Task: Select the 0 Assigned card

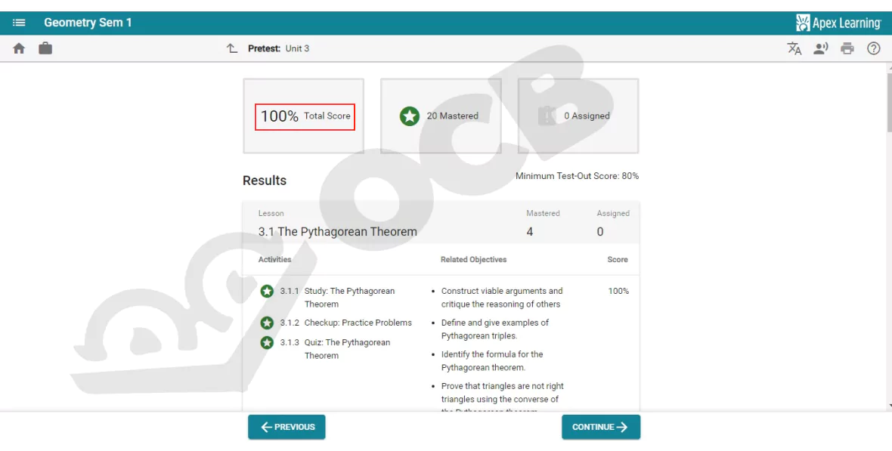Action: click(x=578, y=116)
